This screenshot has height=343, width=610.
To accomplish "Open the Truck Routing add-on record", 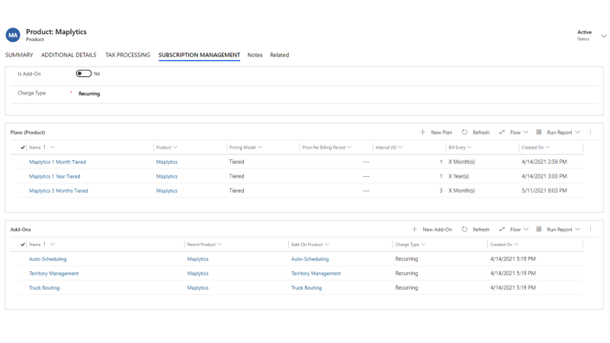I will pyautogui.click(x=44, y=288).
